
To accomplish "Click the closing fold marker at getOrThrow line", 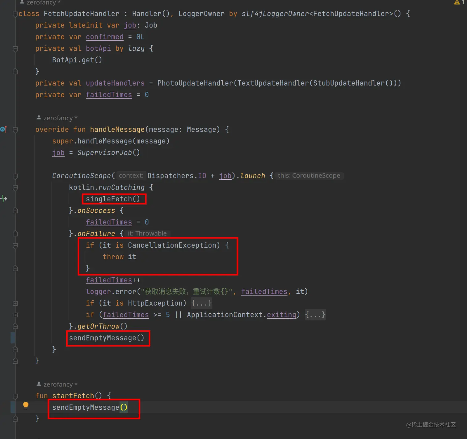I will point(15,326).
